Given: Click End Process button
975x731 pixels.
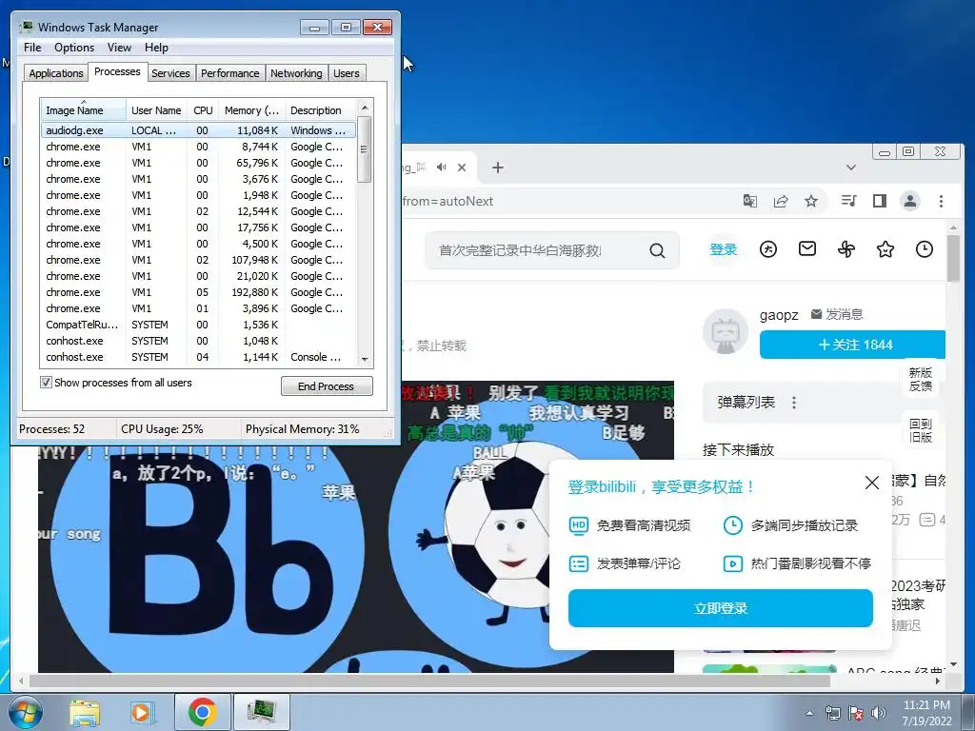Looking at the screenshot, I should pos(327,386).
